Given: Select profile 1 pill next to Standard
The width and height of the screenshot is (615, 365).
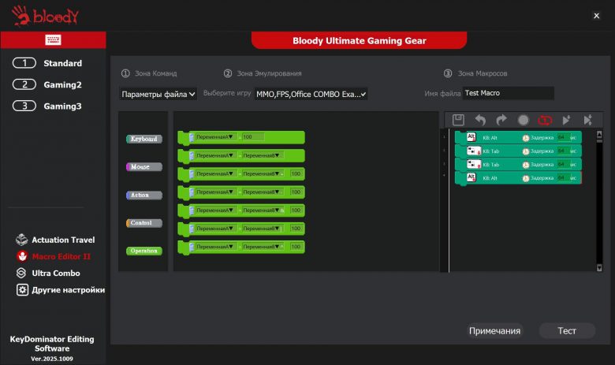Looking at the screenshot, I should coord(24,63).
